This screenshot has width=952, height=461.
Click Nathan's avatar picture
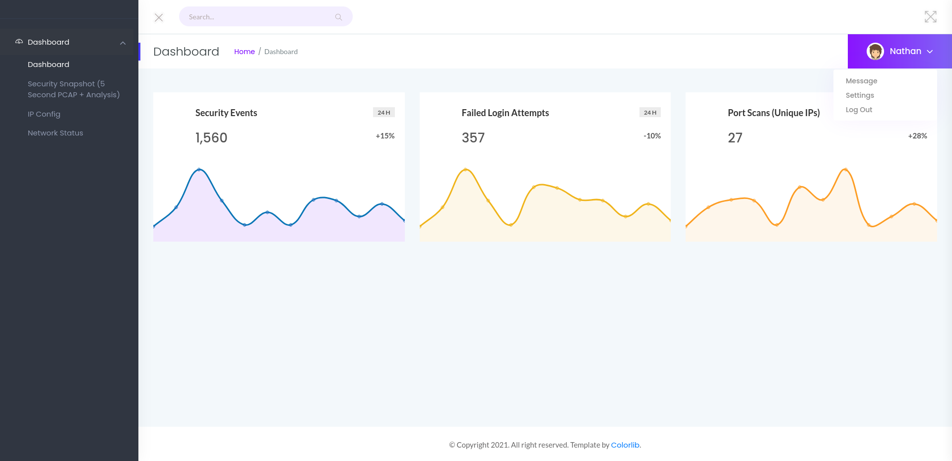pos(875,51)
